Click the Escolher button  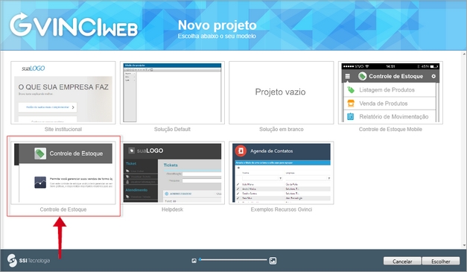[x=441, y=262]
